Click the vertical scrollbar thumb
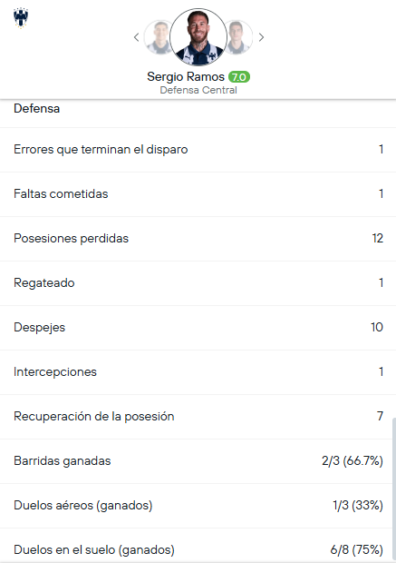 (x=394, y=489)
